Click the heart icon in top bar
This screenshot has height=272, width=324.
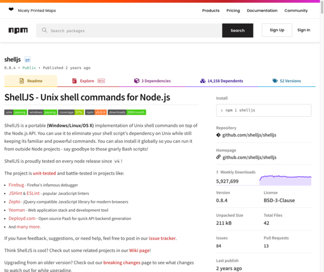click(x=11, y=9)
